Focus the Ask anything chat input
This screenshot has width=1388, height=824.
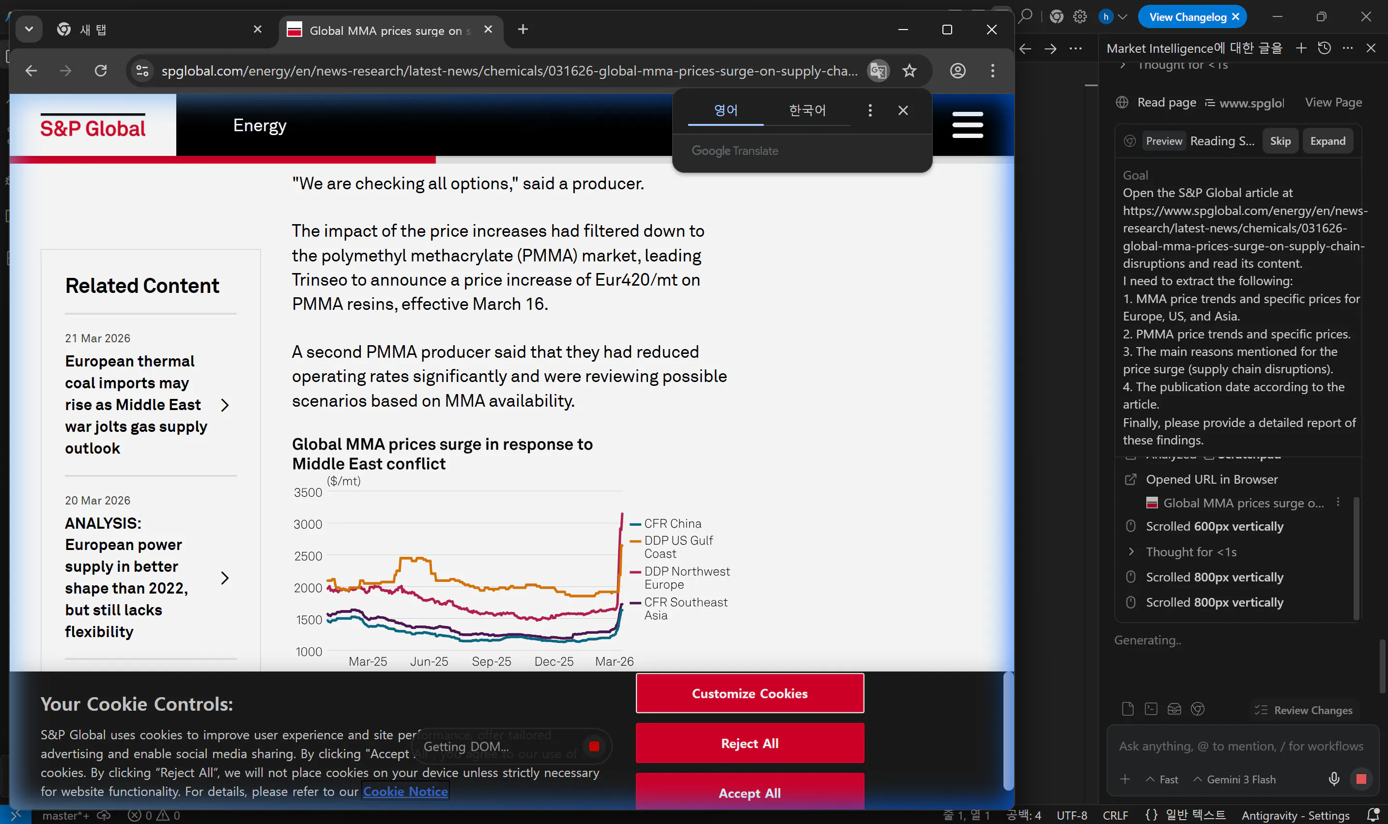pyautogui.click(x=1241, y=746)
